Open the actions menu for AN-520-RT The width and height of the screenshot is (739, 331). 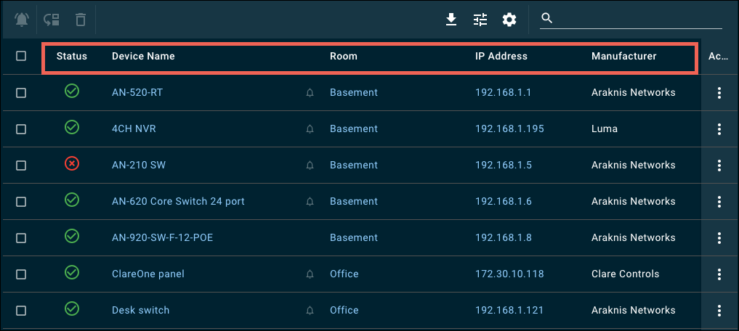(719, 93)
